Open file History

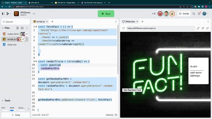(x=112, y=115)
